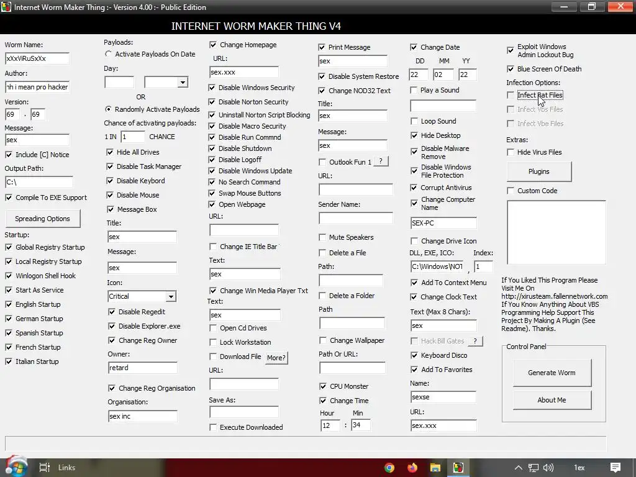
Task: Select Activate Payloads On Date radio
Action: pos(108,54)
